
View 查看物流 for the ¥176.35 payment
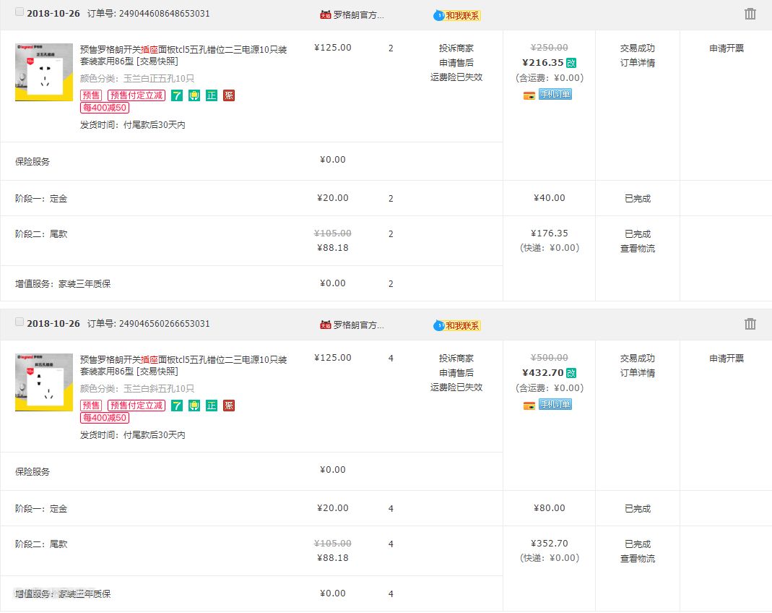coord(638,249)
